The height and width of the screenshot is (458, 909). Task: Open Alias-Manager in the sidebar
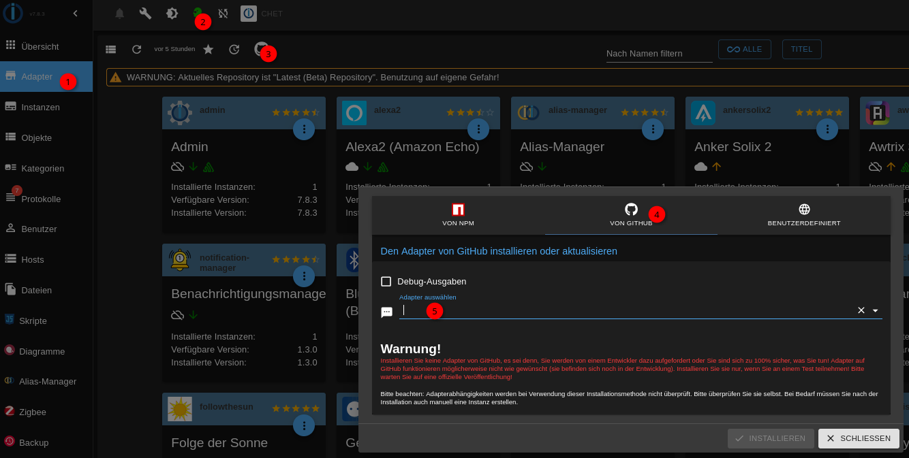pos(46,381)
